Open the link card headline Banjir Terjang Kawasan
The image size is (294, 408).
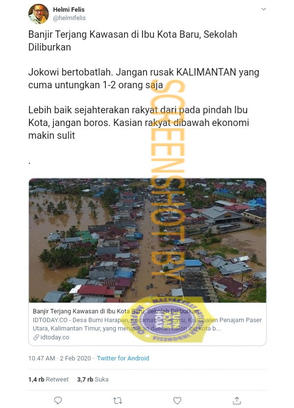click(116, 311)
